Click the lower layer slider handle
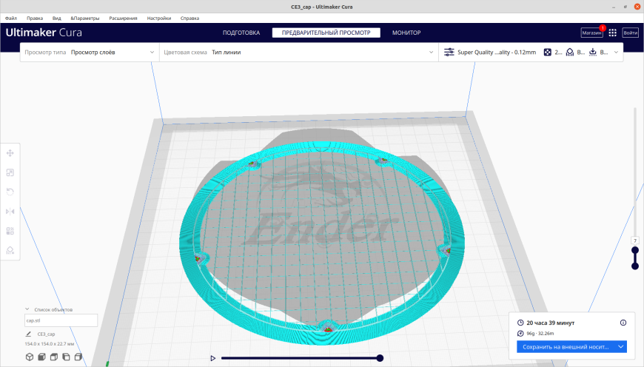 click(x=635, y=266)
